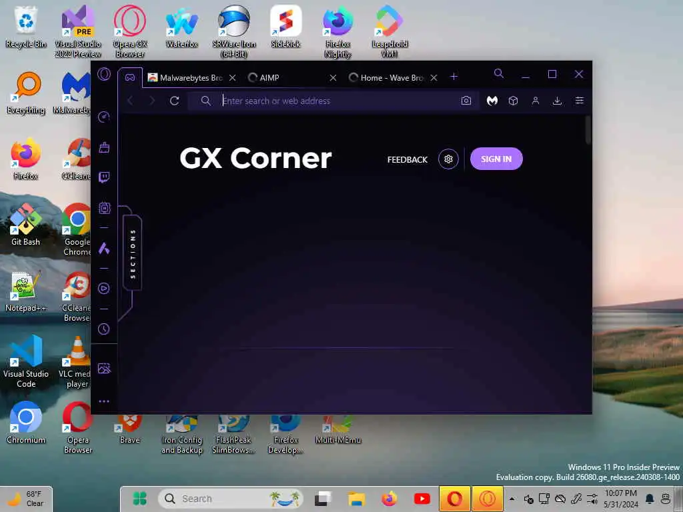Open the Opera GX main menu logo
This screenshot has width=683, height=512.
(x=104, y=75)
